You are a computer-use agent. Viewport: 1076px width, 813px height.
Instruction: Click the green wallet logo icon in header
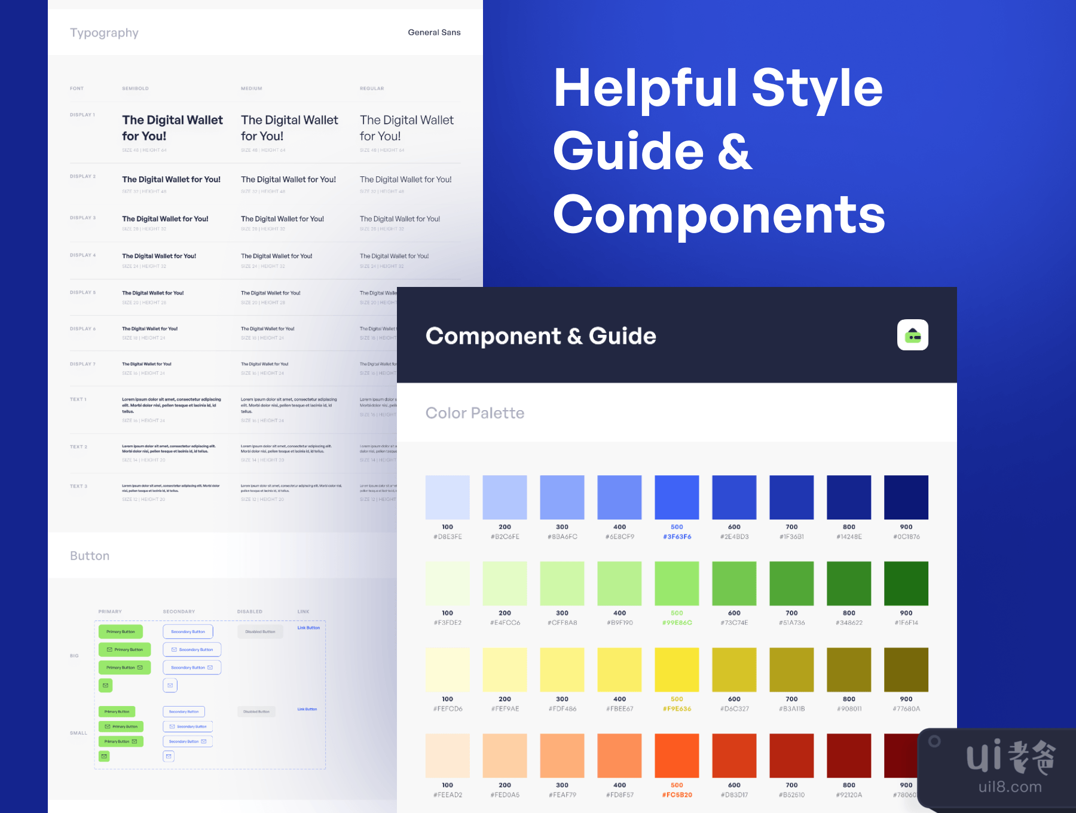click(912, 335)
